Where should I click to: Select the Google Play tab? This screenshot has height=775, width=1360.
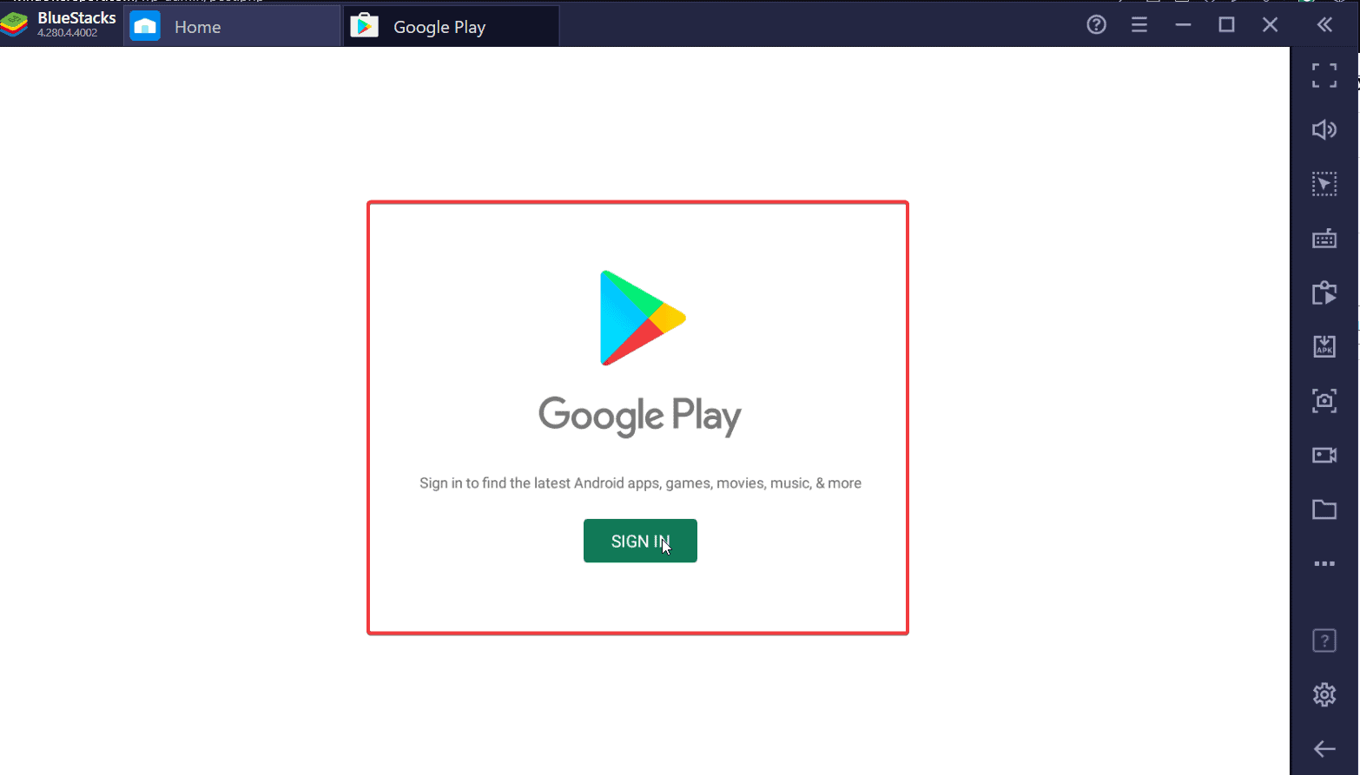pyautogui.click(x=452, y=27)
